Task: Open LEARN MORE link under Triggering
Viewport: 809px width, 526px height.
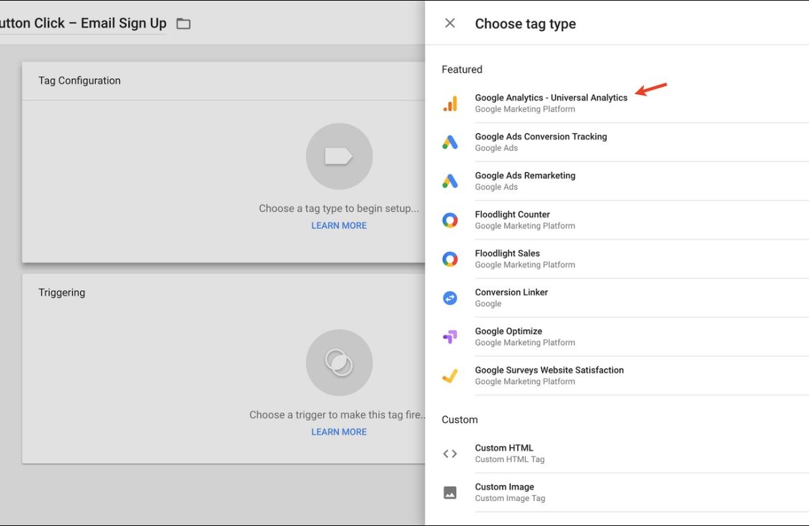Action: pyautogui.click(x=338, y=432)
